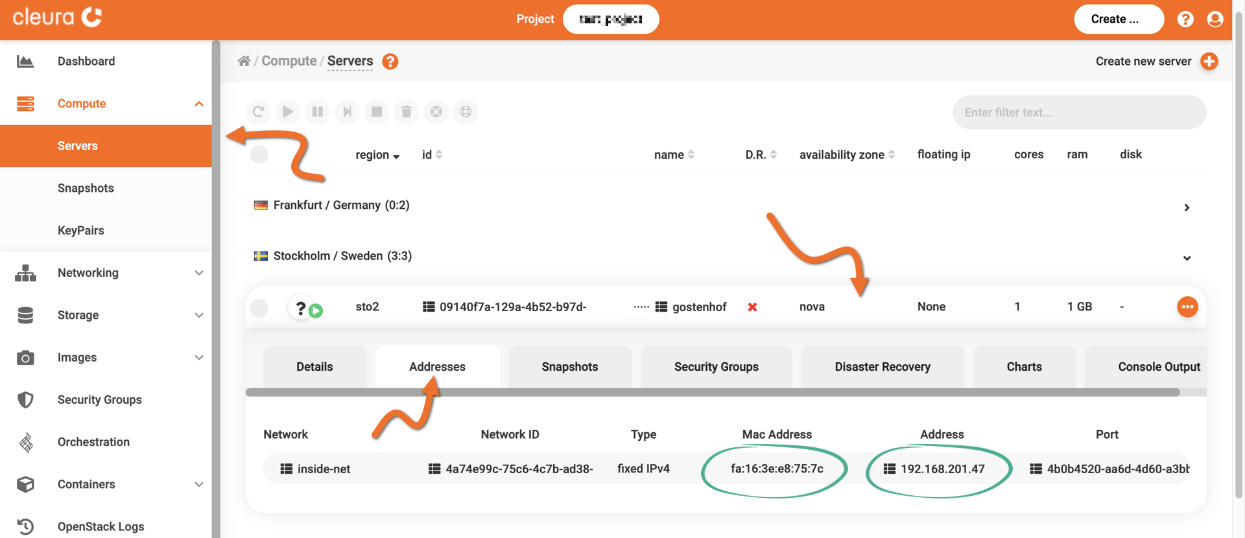Click the refresh servers toolbar icon

coord(258,112)
